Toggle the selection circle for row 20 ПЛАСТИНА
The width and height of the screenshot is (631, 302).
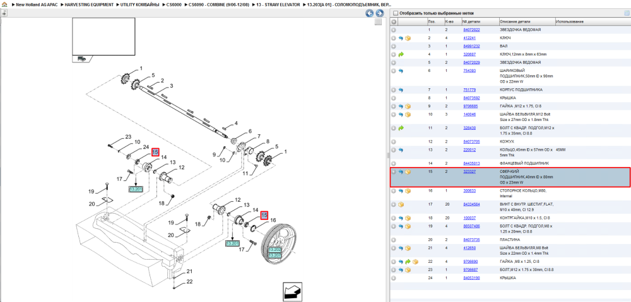point(394,240)
